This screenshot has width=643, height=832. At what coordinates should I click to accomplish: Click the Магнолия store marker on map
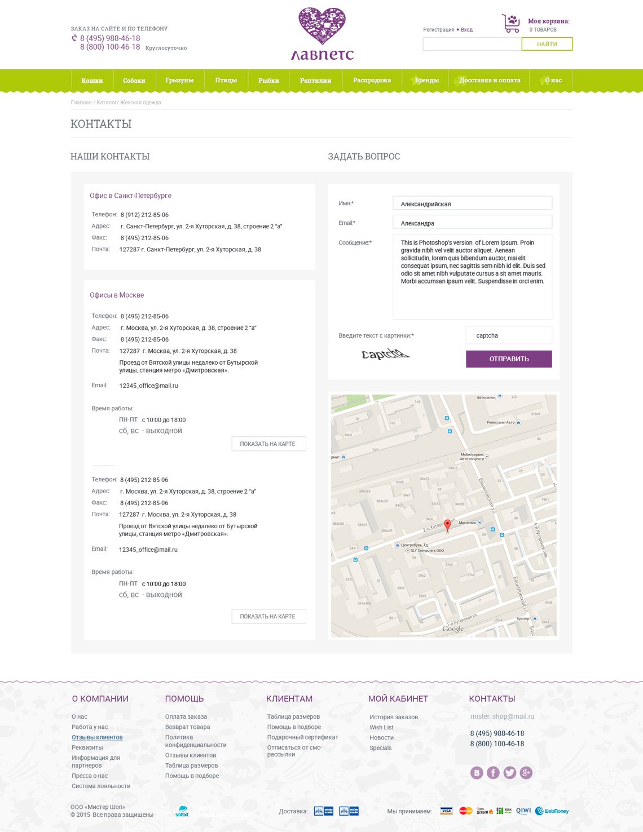479,523
